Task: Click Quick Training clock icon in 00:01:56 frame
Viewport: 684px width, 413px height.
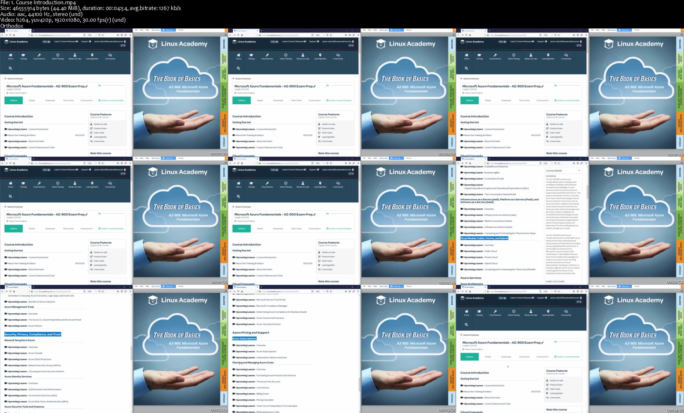Action: click(58, 183)
